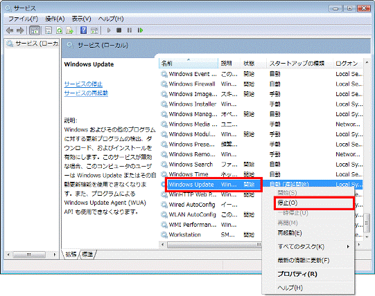Image resolution: width=375 pixels, height=296 pixels.
Task: Select the gear icon of Workstation
Action: tap(164, 234)
